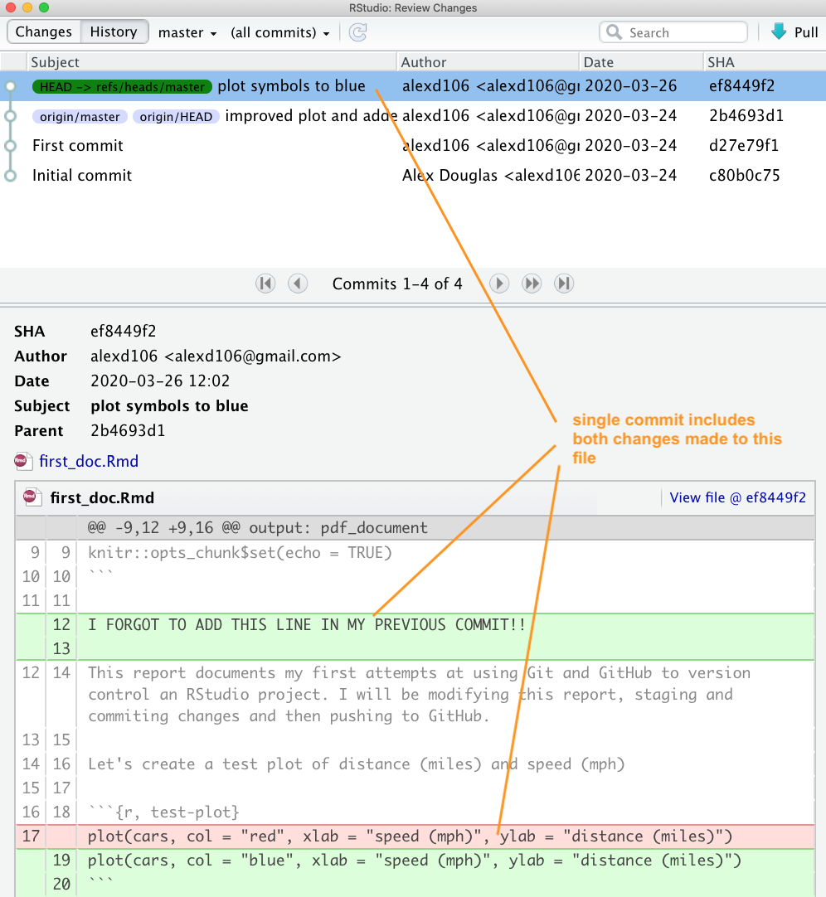Switch to the Changes view
This screenshot has height=897, width=826.
tap(44, 32)
